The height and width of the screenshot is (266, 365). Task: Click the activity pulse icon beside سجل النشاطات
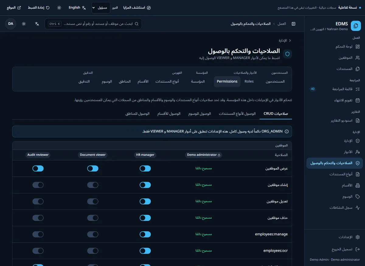358,208
